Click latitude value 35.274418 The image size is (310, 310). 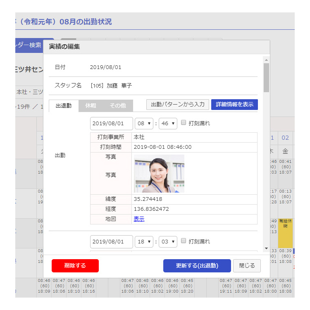pos(148,199)
